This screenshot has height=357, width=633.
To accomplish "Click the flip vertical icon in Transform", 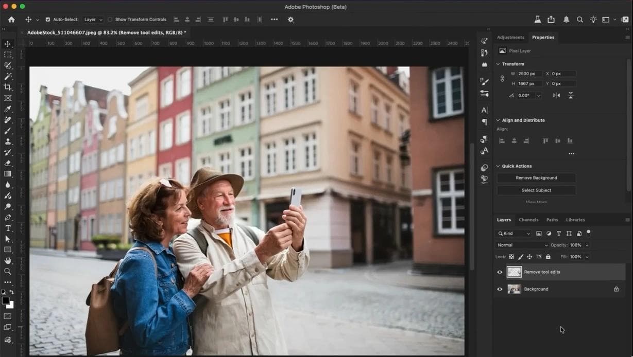I will point(571,95).
